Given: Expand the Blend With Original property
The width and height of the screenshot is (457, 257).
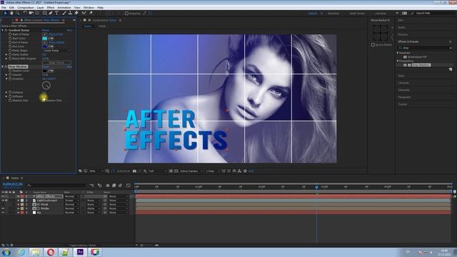Looking at the screenshot, I should (6, 59).
